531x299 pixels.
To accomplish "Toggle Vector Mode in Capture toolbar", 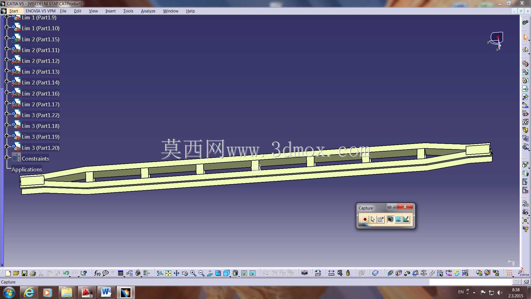I will (406, 220).
